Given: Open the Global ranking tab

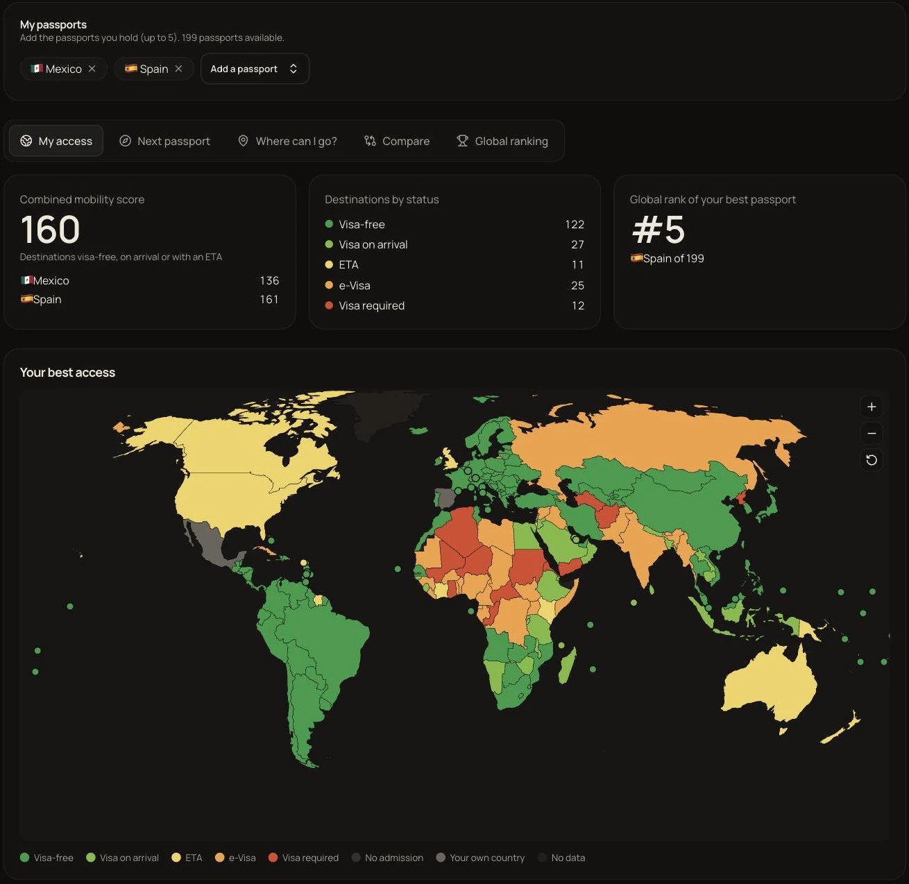Looking at the screenshot, I should coord(502,141).
